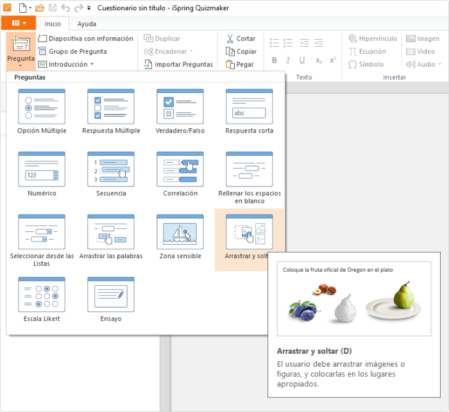The image size is (449, 412).
Task: Choose the Verdadero/Falso question type
Action: 180,111
